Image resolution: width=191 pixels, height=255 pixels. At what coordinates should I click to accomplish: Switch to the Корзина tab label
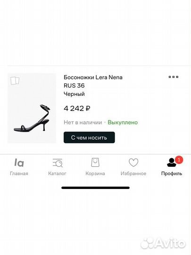point(95,173)
